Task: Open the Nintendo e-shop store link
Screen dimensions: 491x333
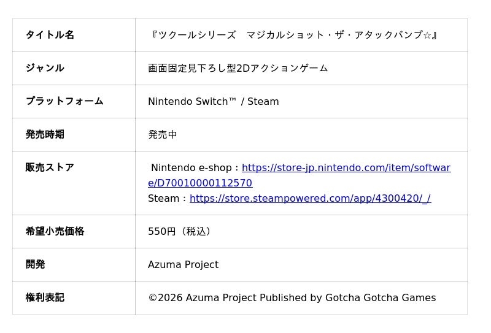Action: coord(346,168)
